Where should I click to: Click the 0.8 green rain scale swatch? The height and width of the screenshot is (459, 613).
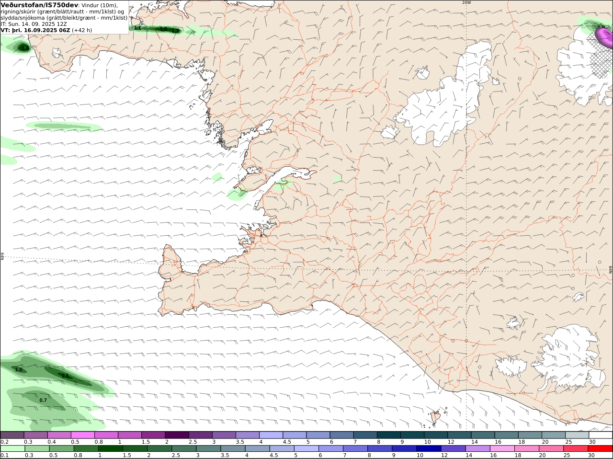point(86,448)
